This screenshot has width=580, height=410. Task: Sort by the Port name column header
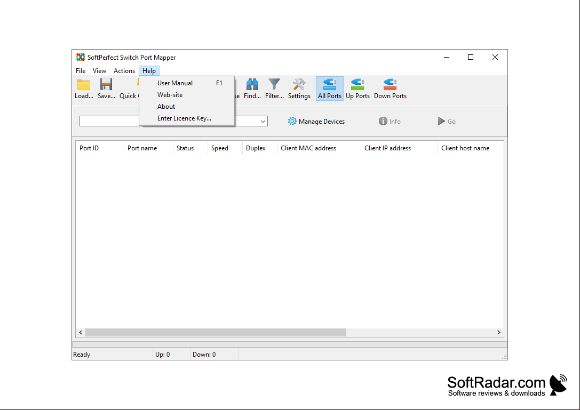click(x=148, y=148)
